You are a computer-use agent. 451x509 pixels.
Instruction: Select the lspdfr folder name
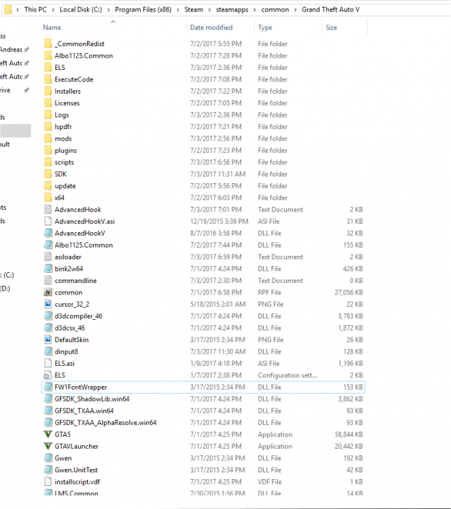tap(63, 127)
